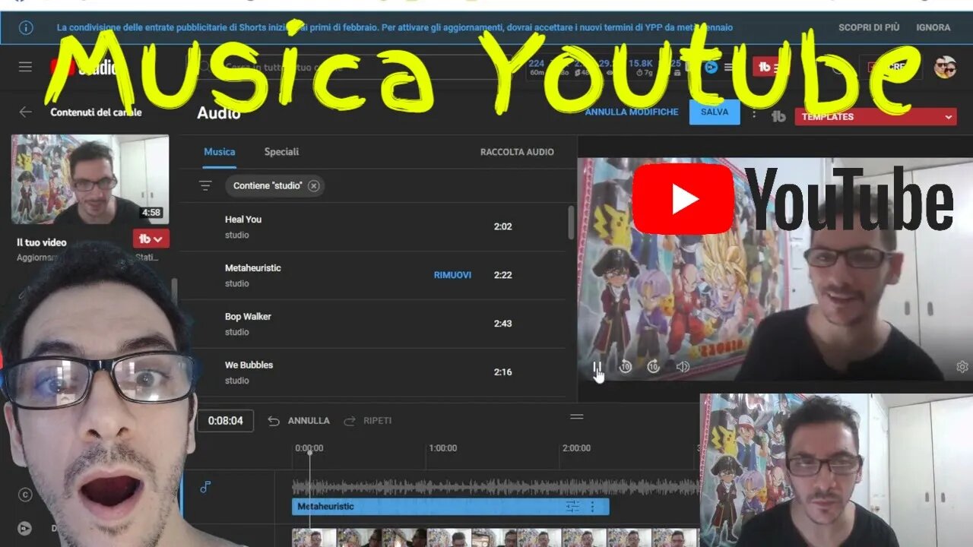This screenshot has width=973, height=547.
Task: Click the music list scrollbar
Action: [x=572, y=222]
